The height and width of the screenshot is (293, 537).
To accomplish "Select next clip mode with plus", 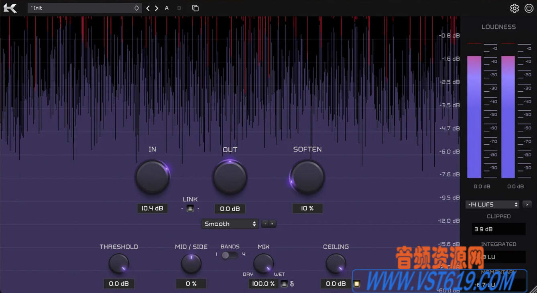I will 273,224.
